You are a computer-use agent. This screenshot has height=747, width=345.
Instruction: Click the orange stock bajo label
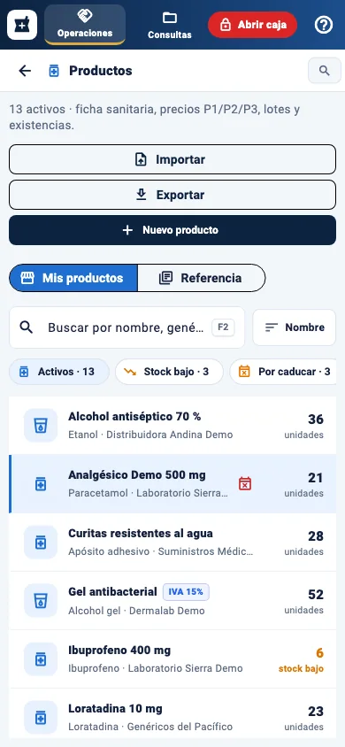[301, 669]
